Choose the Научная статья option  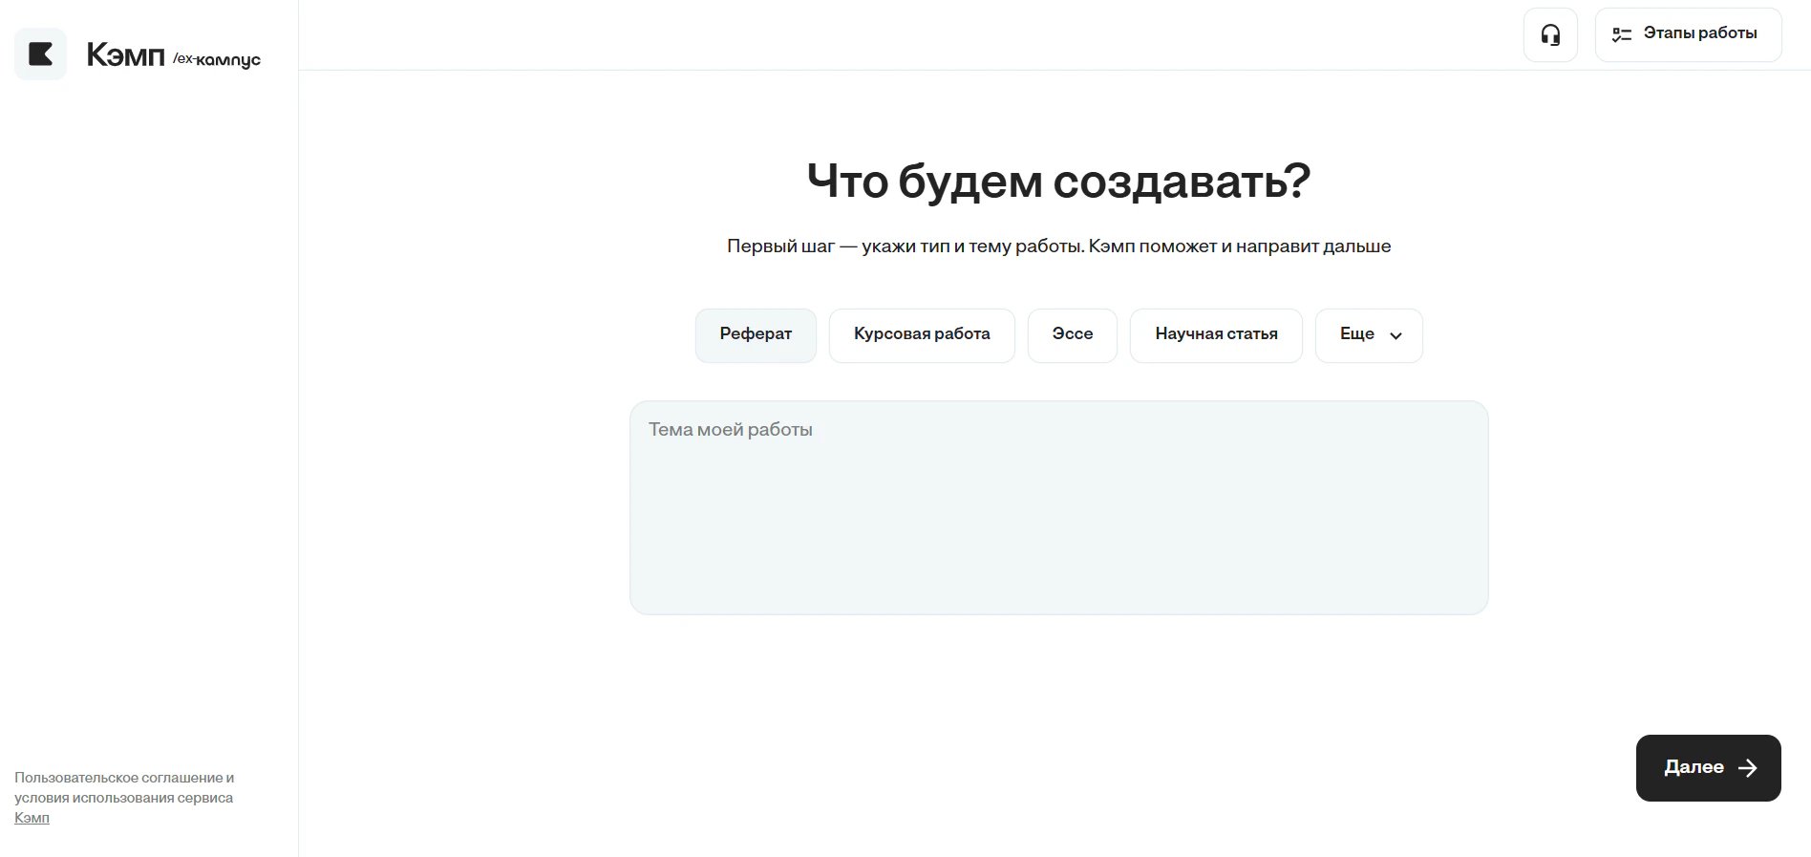pyautogui.click(x=1216, y=335)
